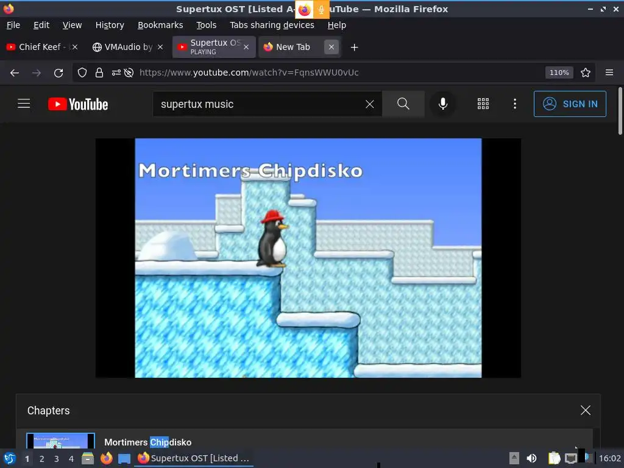Open the clipboard manager tray icon
The image size is (624, 468).
554,458
